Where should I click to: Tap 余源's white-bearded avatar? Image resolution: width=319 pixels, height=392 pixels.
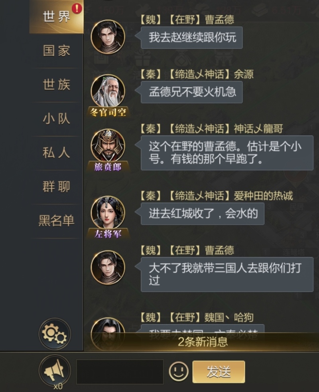click(x=108, y=91)
